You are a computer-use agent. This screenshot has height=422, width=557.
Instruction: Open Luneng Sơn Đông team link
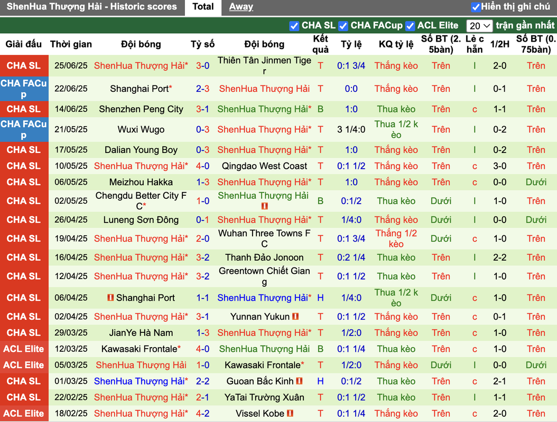tap(141, 220)
